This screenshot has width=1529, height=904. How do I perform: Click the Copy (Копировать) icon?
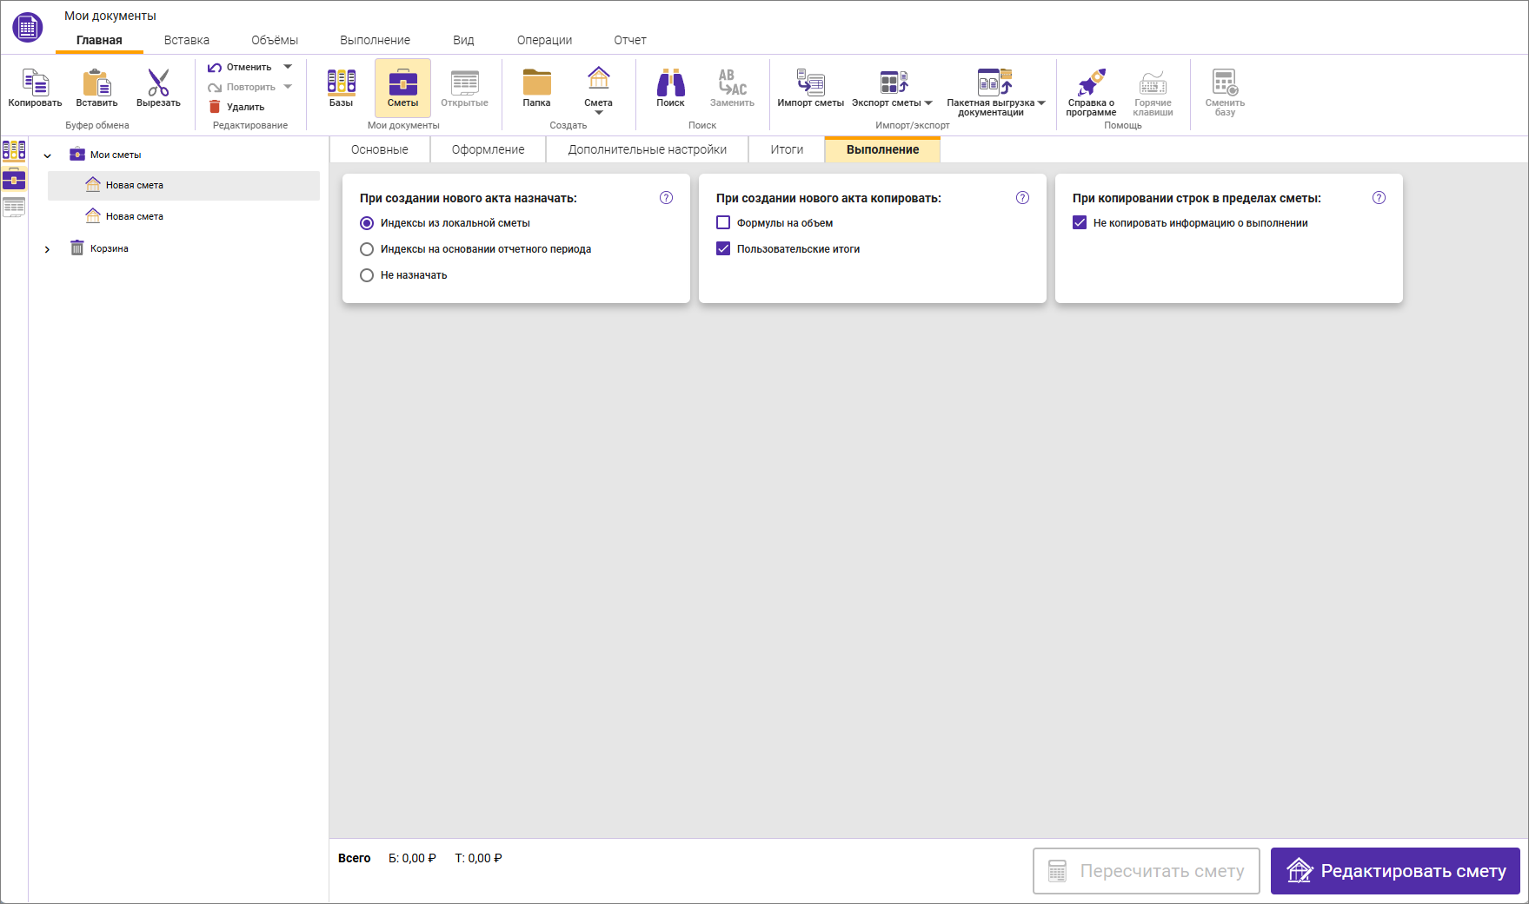(x=35, y=83)
